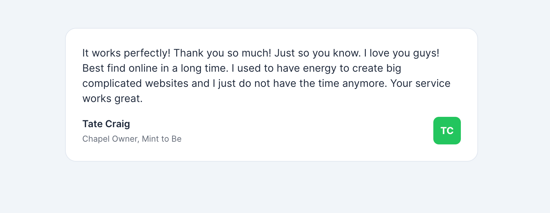Click the subtitle Chapel Owner, Mint to Be
The width and height of the screenshot is (550, 213).
click(132, 139)
